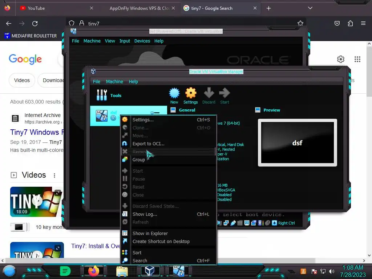Open the Firefox hamburger menu

tap(363, 23)
